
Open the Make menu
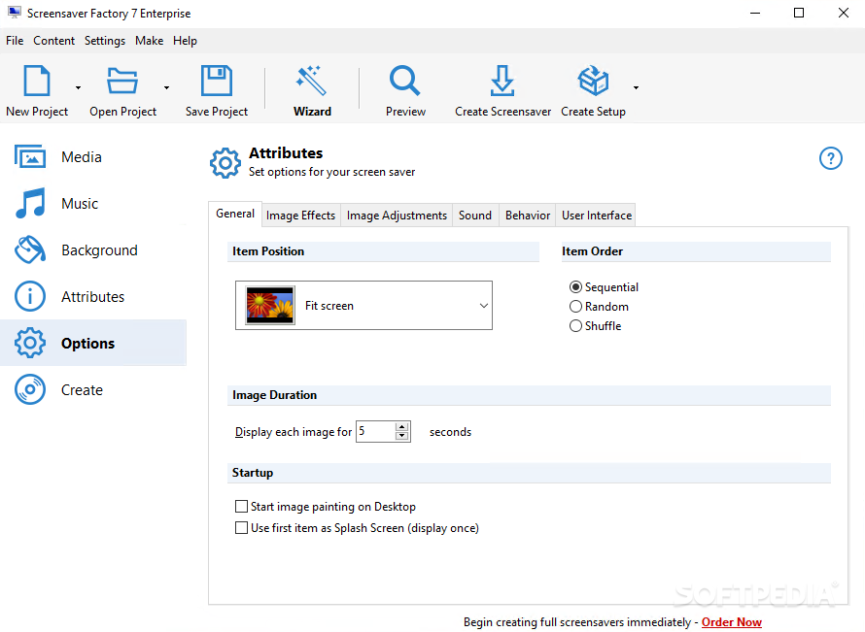click(x=149, y=41)
